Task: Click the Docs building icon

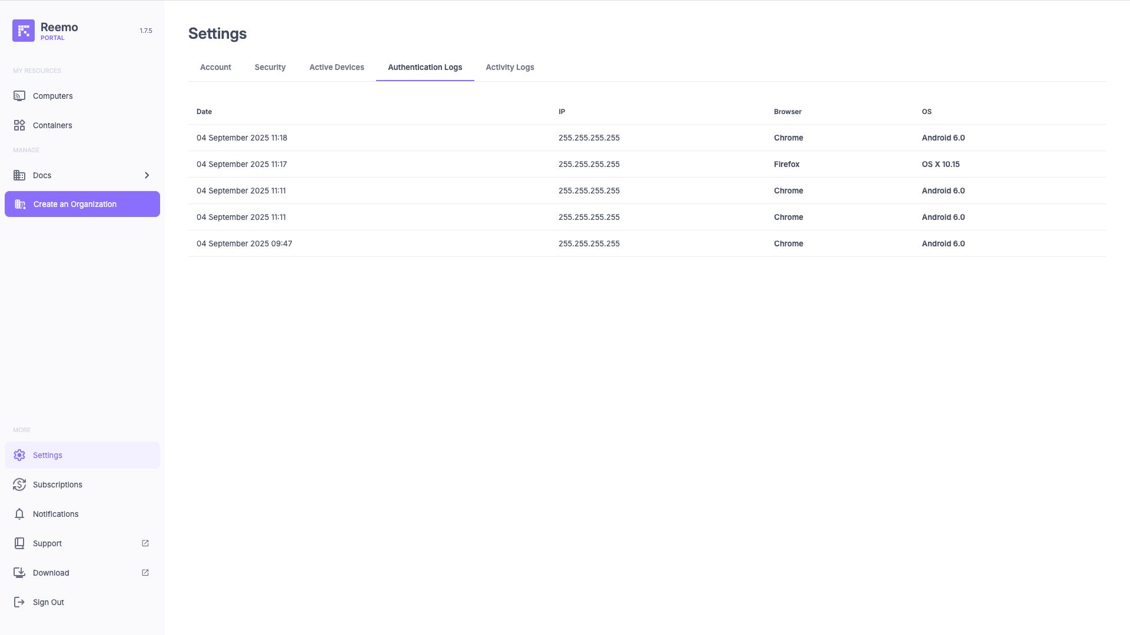Action: pos(19,175)
